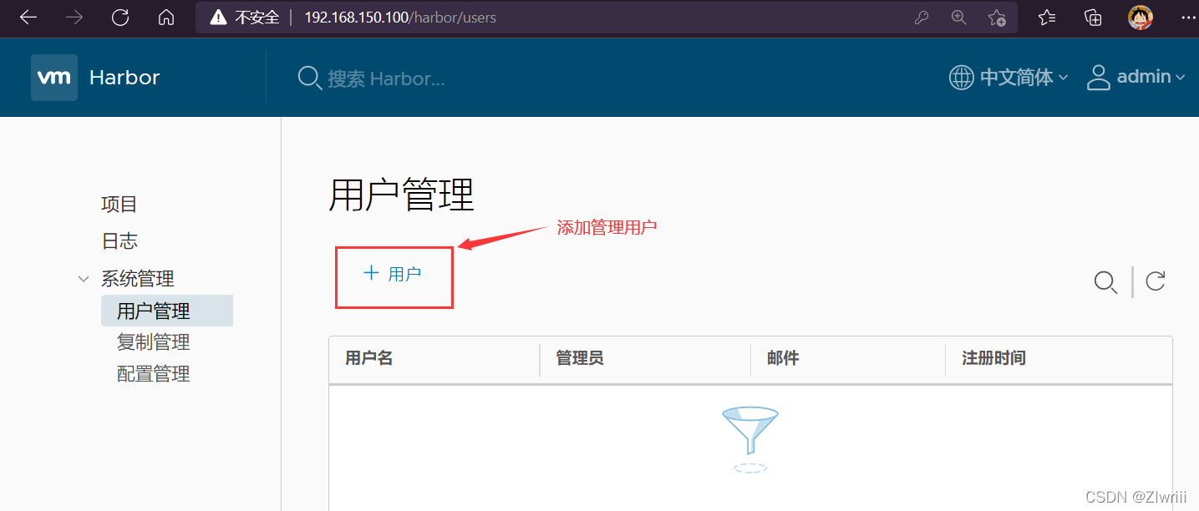
Task: Click the Harbor title text
Action: (x=124, y=78)
